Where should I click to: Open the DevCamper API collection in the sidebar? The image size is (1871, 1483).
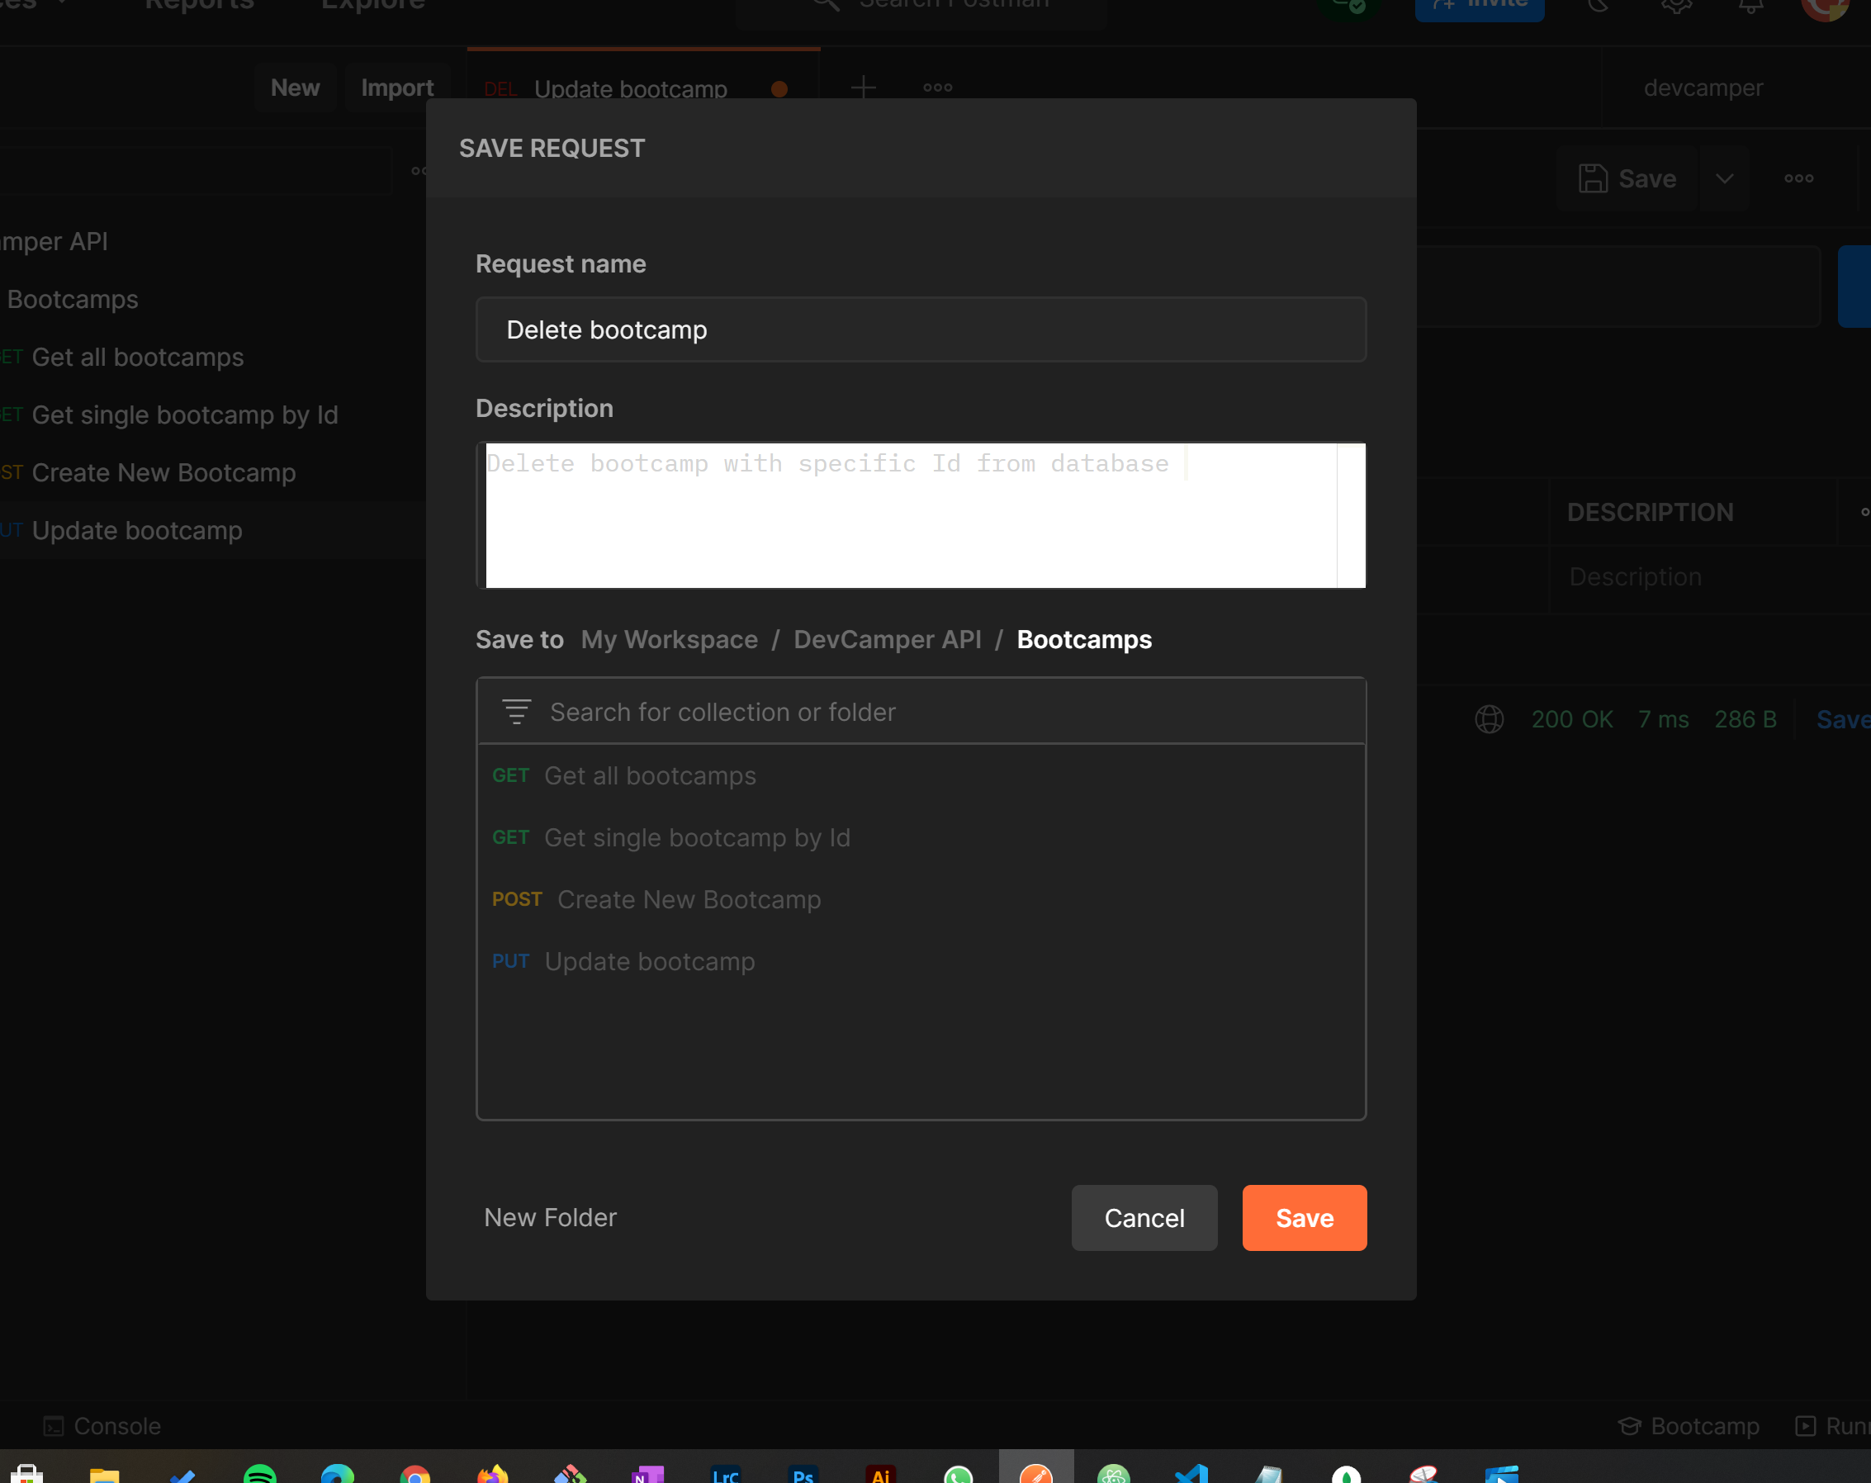click(54, 241)
